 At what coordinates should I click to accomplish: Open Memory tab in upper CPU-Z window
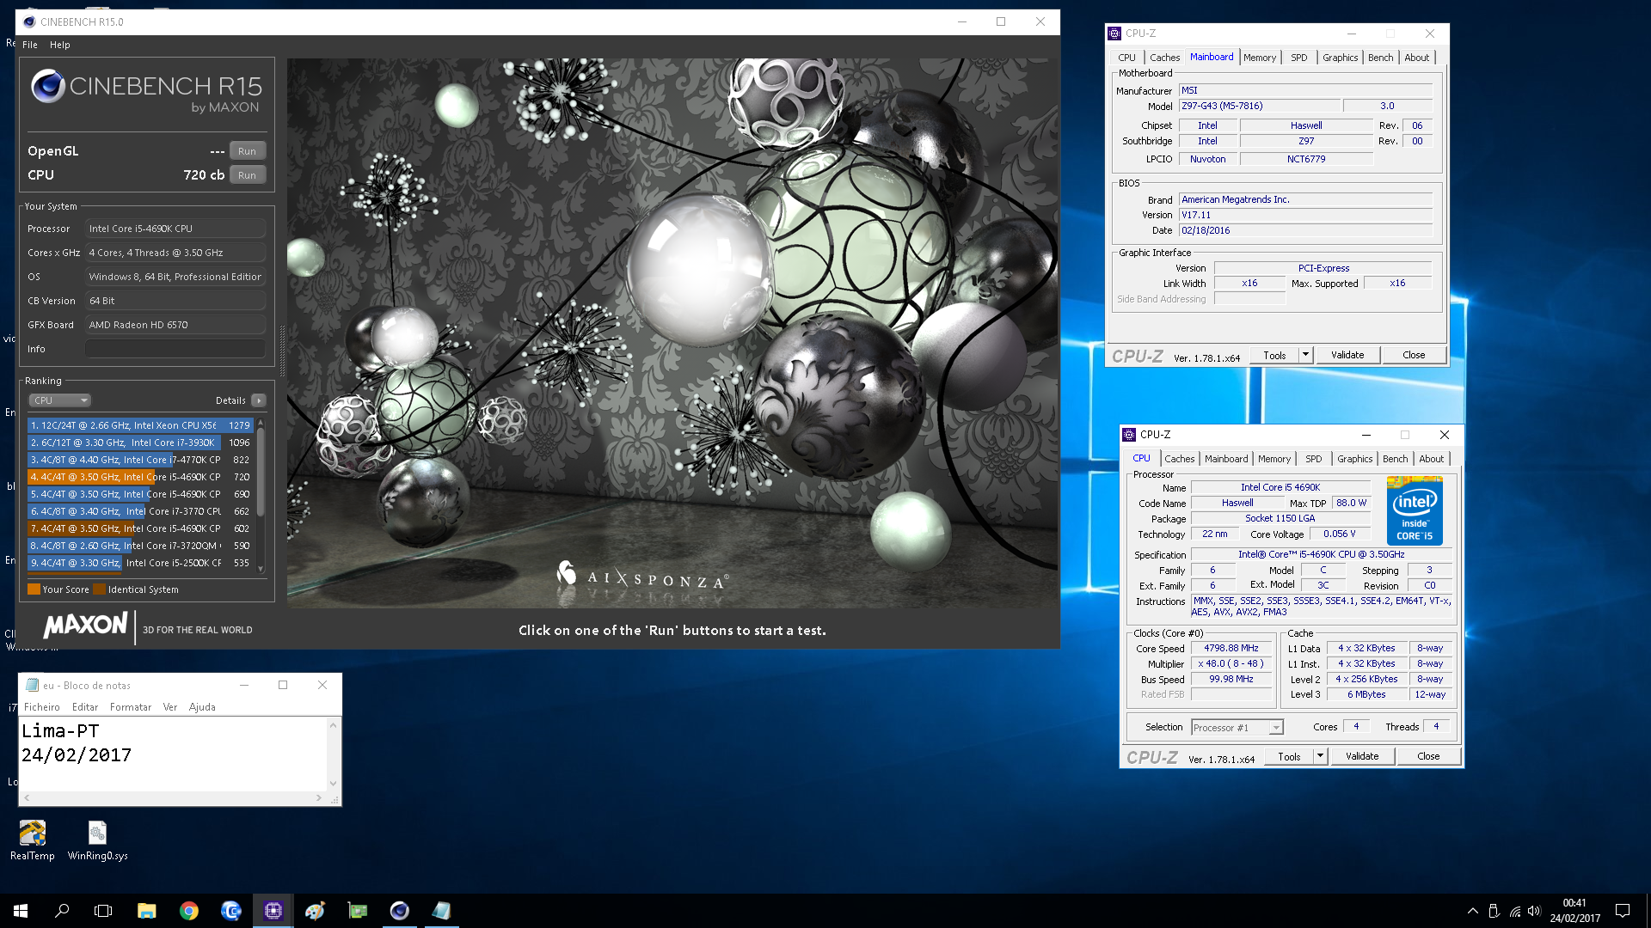tap(1260, 58)
